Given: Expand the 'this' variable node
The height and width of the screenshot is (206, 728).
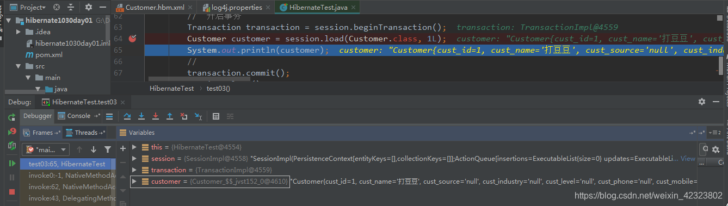Looking at the screenshot, I should 134,147.
